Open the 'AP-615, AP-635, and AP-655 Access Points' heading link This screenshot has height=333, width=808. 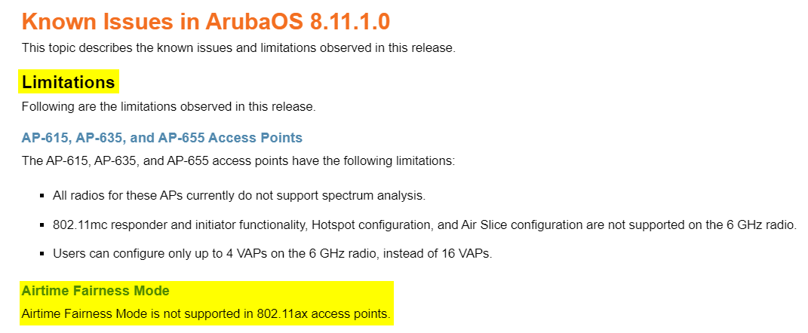pyautogui.click(x=162, y=138)
